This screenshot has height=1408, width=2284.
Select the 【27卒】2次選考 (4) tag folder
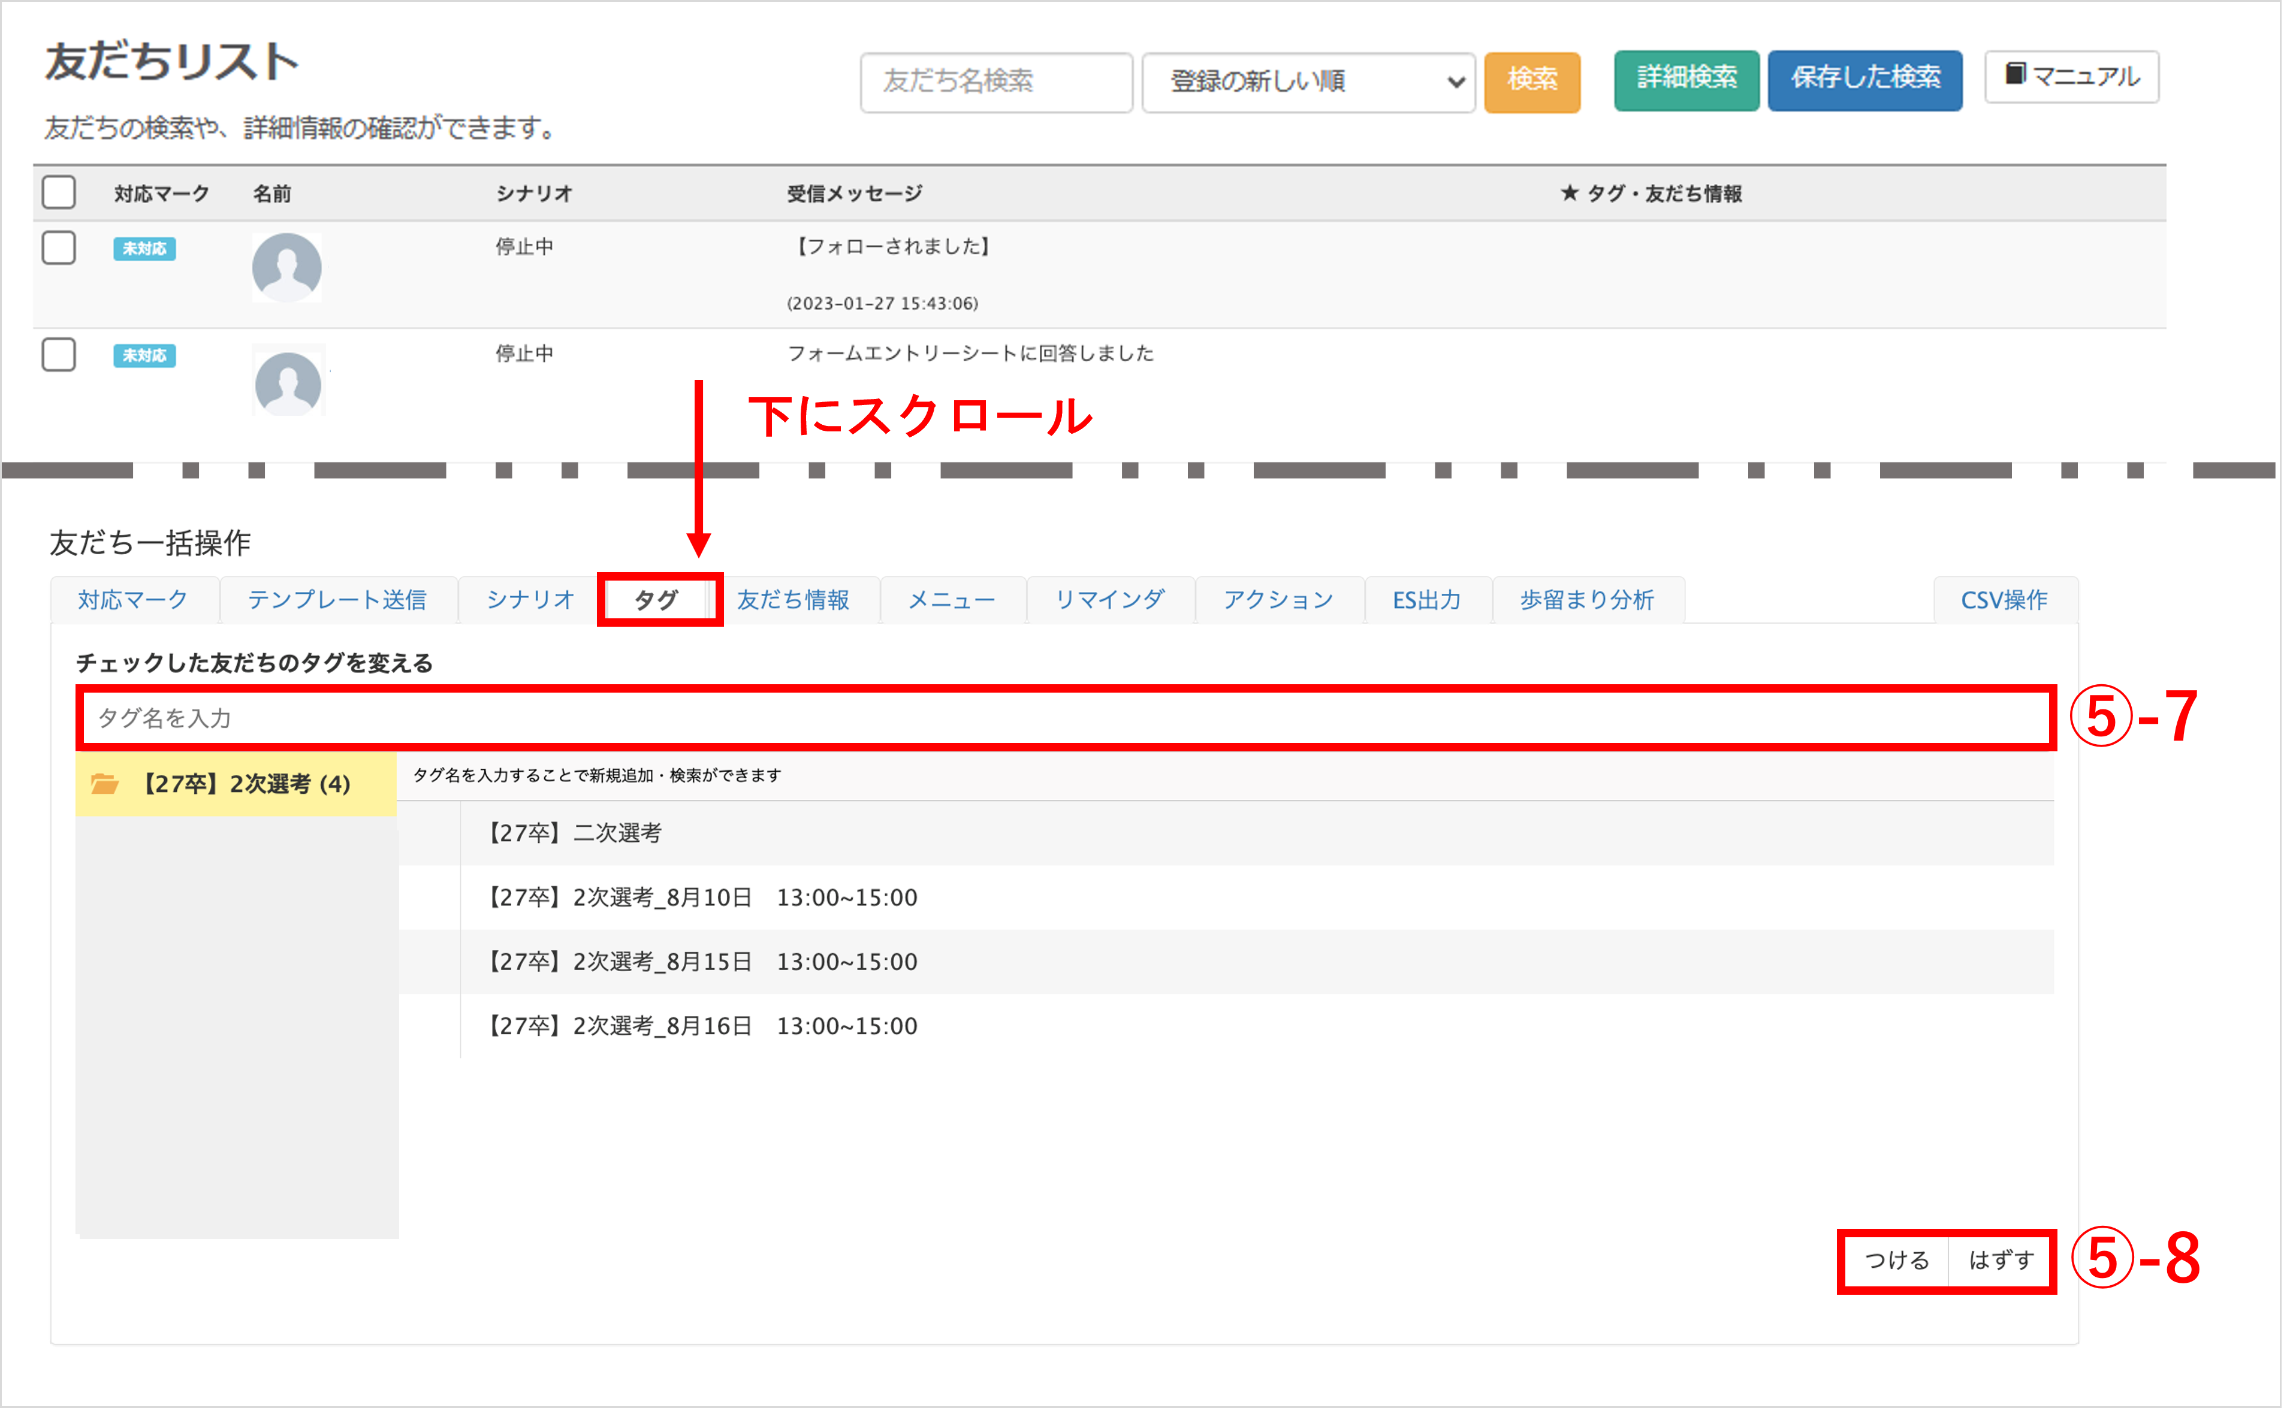pos(237,784)
